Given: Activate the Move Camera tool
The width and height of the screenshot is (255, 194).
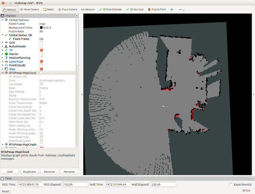Looking at the screenshot, I should click(x=29, y=9).
